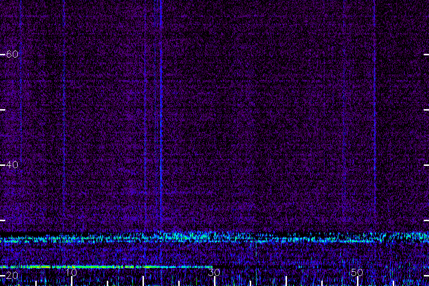The width and height of the screenshot is (429, 286).
Task: Click the 30 label on horizontal axis
Action: point(214,272)
